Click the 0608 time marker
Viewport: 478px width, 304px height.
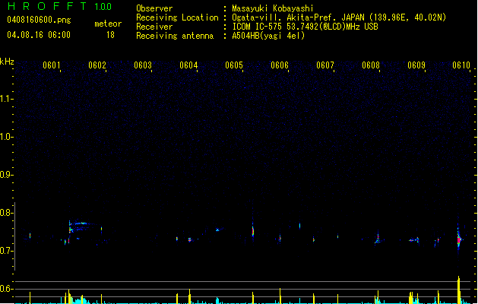click(371, 65)
